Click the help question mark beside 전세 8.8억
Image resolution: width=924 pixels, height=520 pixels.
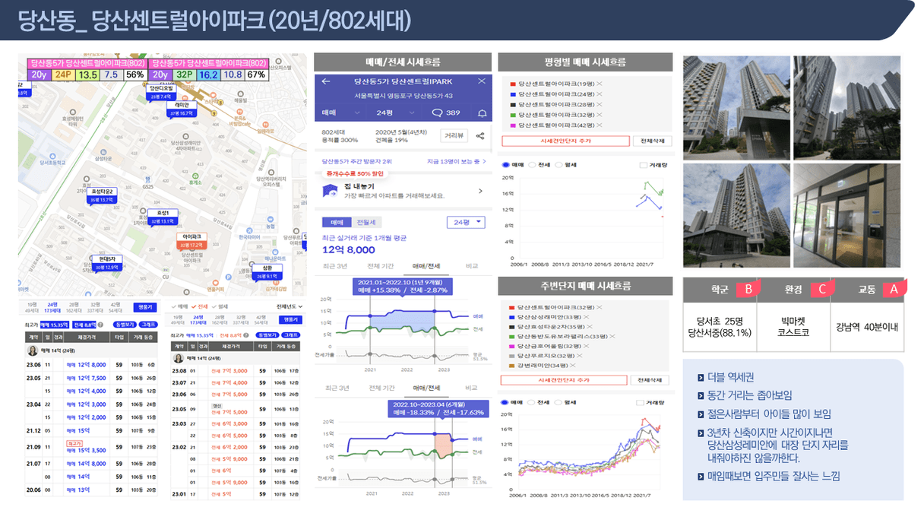[x=102, y=325]
